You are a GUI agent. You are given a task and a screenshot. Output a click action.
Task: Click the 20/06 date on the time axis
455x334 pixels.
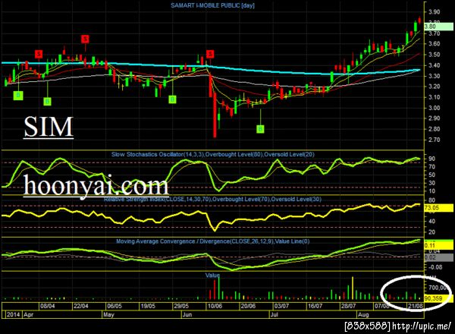click(249, 306)
